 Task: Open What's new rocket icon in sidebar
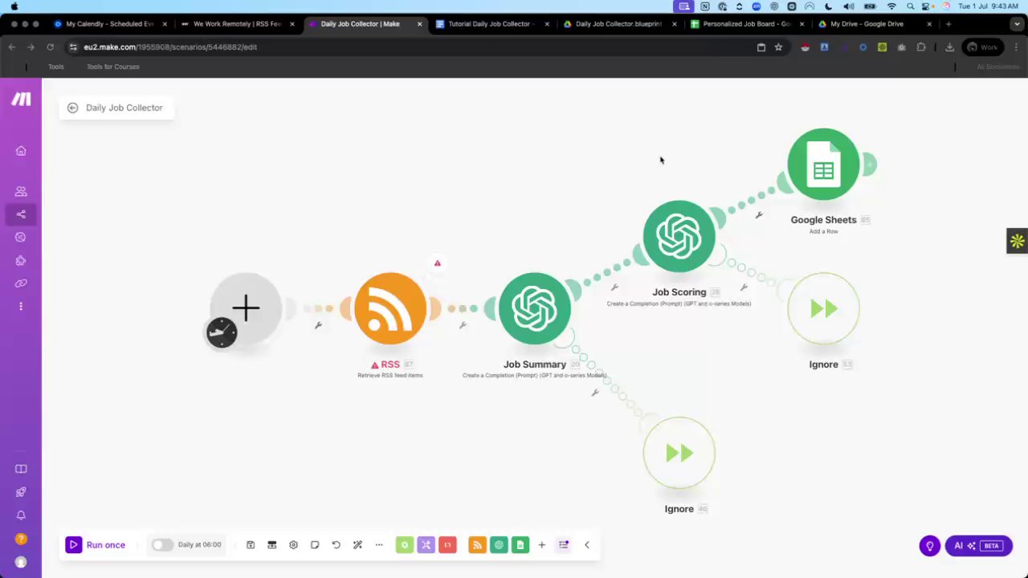click(x=21, y=492)
